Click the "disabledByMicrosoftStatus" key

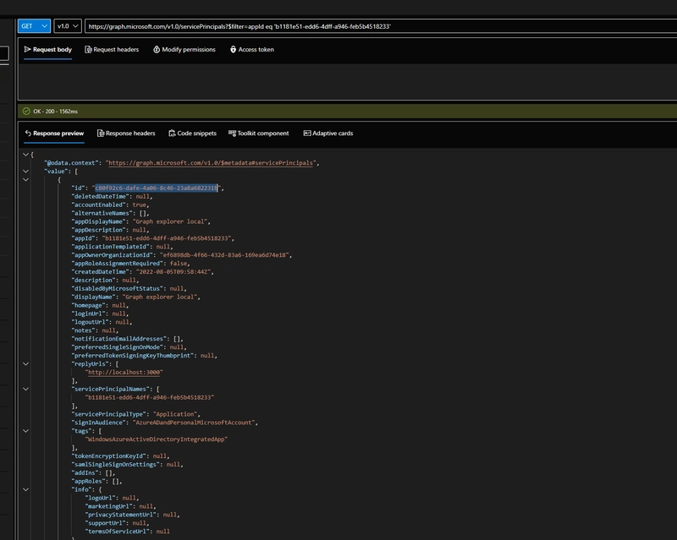(117, 288)
